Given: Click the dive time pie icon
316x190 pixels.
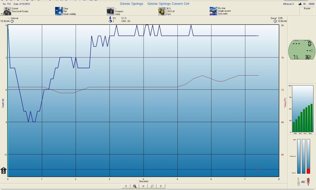Looking at the screenshot, I should point(110,21).
